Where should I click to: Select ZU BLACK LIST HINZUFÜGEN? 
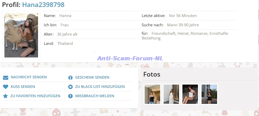pos(100,87)
